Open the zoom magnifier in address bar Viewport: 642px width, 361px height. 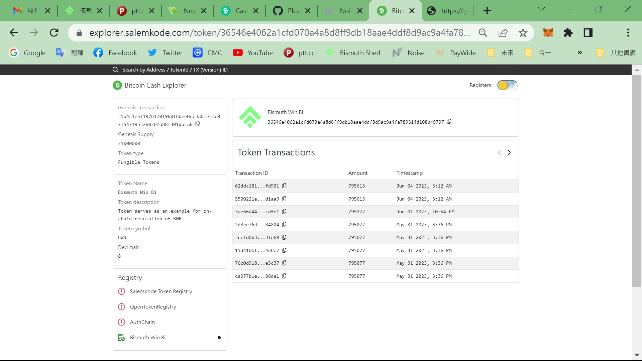483,32
